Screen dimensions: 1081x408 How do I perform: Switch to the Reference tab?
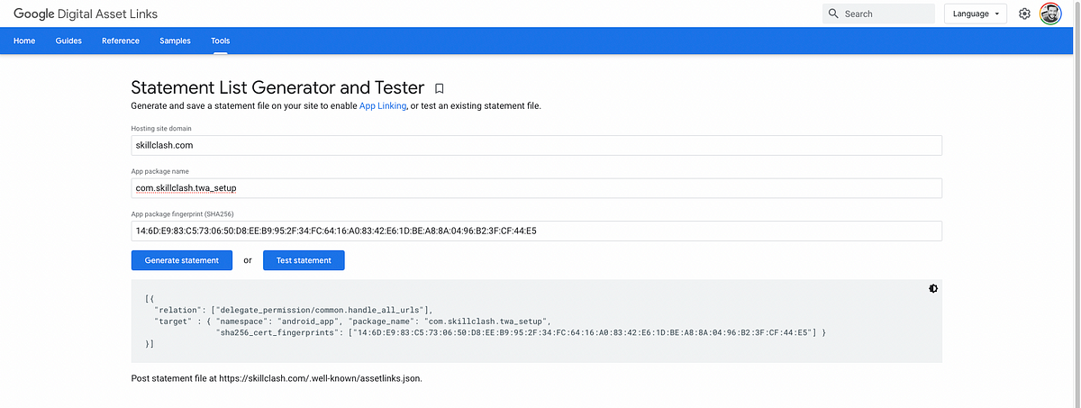[121, 41]
